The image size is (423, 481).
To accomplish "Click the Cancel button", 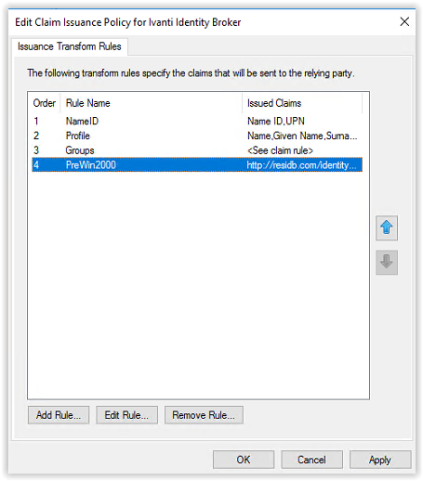I will (x=311, y=460).
